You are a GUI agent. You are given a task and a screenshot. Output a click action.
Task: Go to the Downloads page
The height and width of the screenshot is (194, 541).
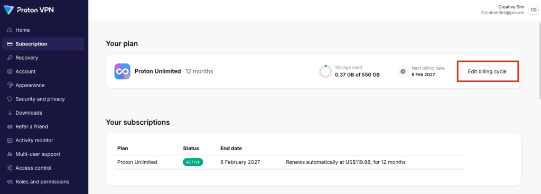click(x=43, y=113)
